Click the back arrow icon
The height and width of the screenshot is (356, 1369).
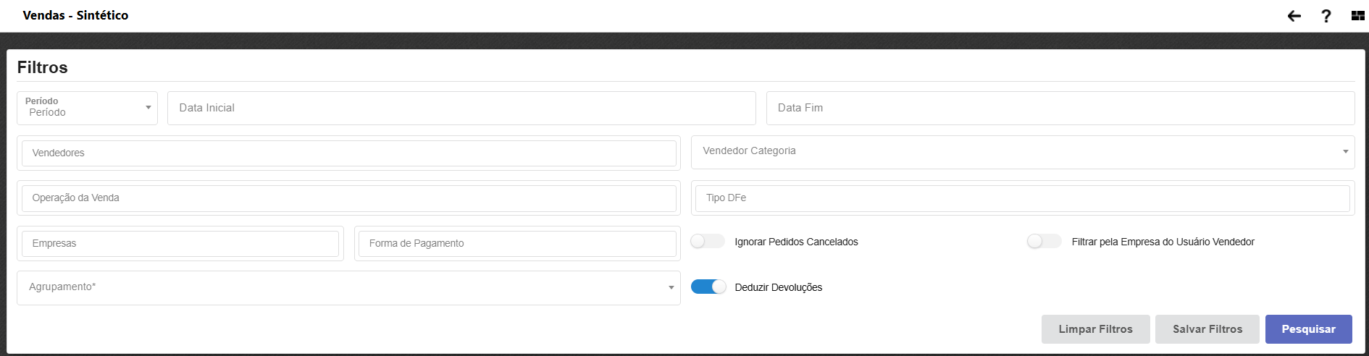pyautogui.click(x=1294, y=16)
